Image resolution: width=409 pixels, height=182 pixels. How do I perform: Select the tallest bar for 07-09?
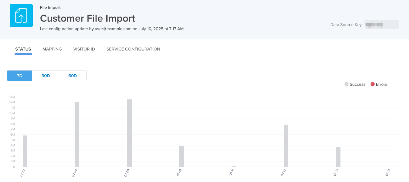tap(129, 133)
